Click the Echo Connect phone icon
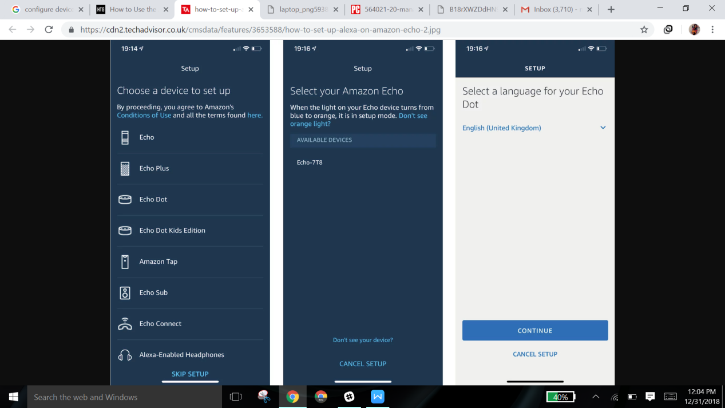This screenshot has width=725, height=408. click(x=125, y=323)
